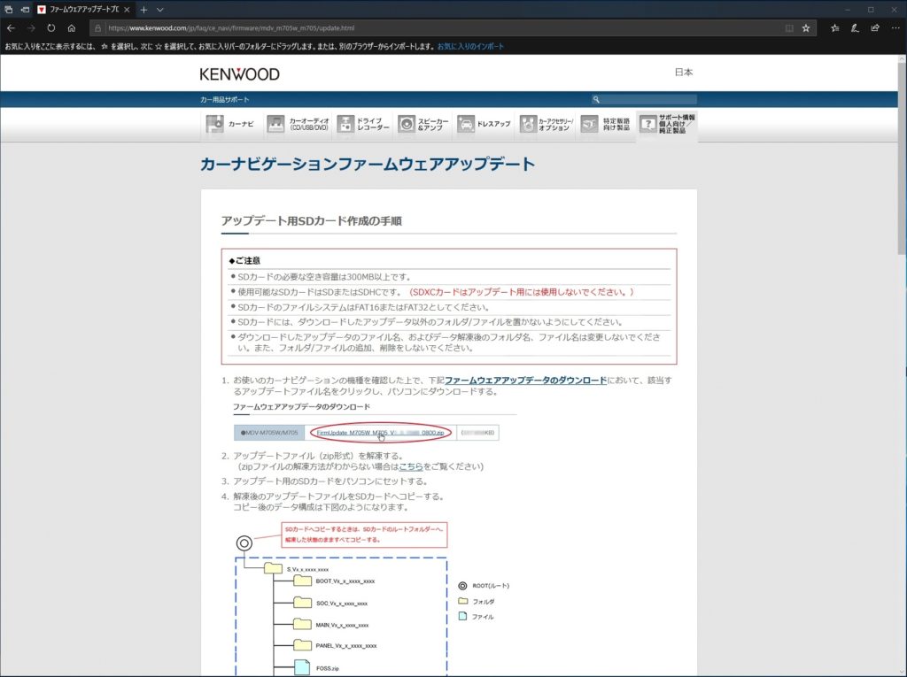Click the BOOT_Vx_x_xxxx_xxxx folder icon in diagram
Viewport: 907px width, 677px height.
tap(303, 581)
